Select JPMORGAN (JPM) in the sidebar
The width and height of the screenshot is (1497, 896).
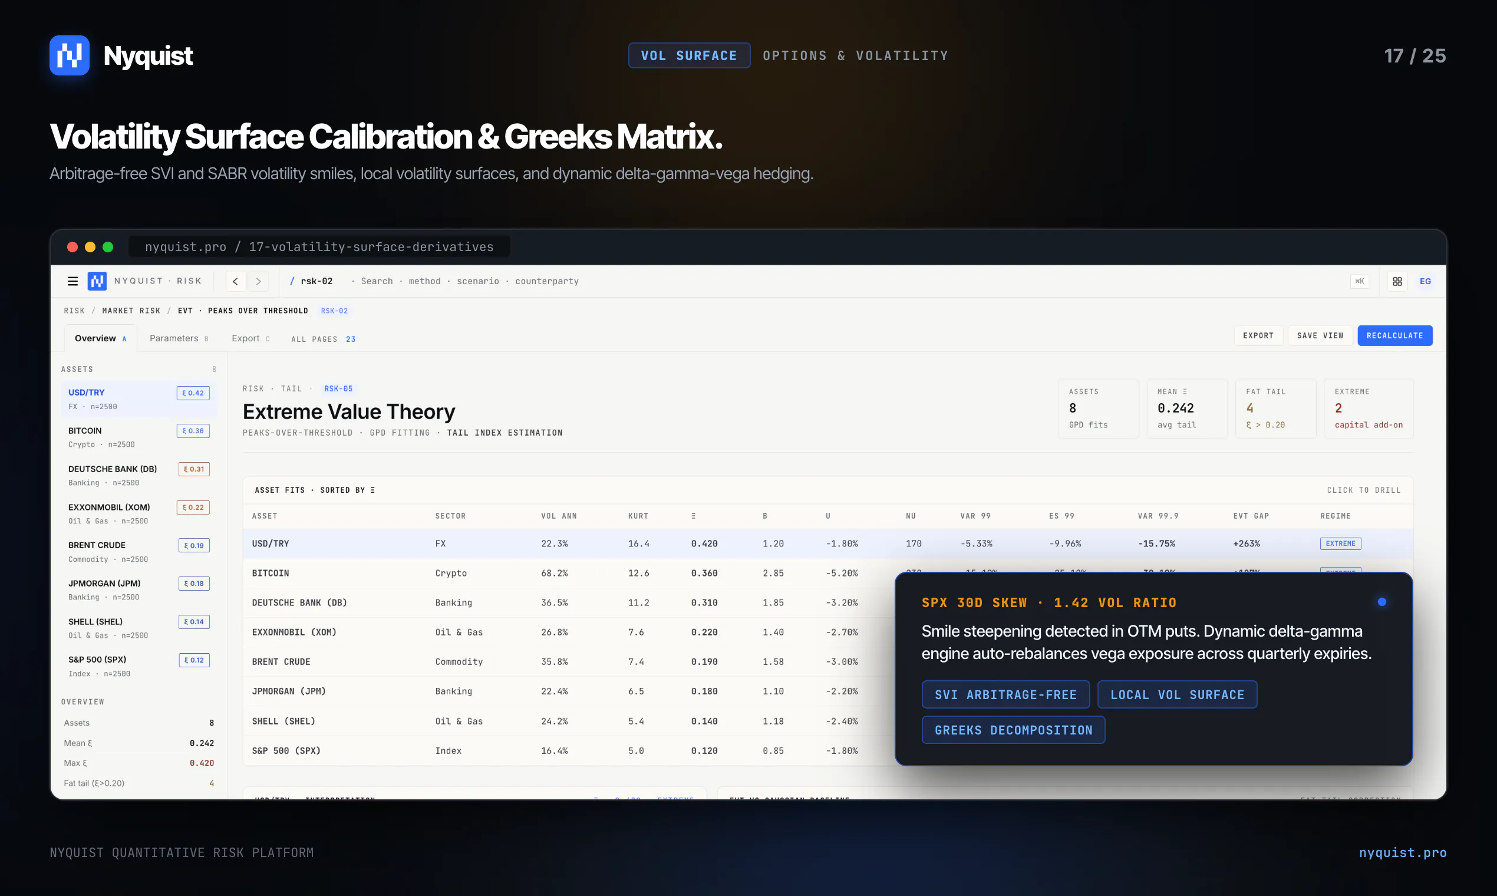tap(139, 590)
